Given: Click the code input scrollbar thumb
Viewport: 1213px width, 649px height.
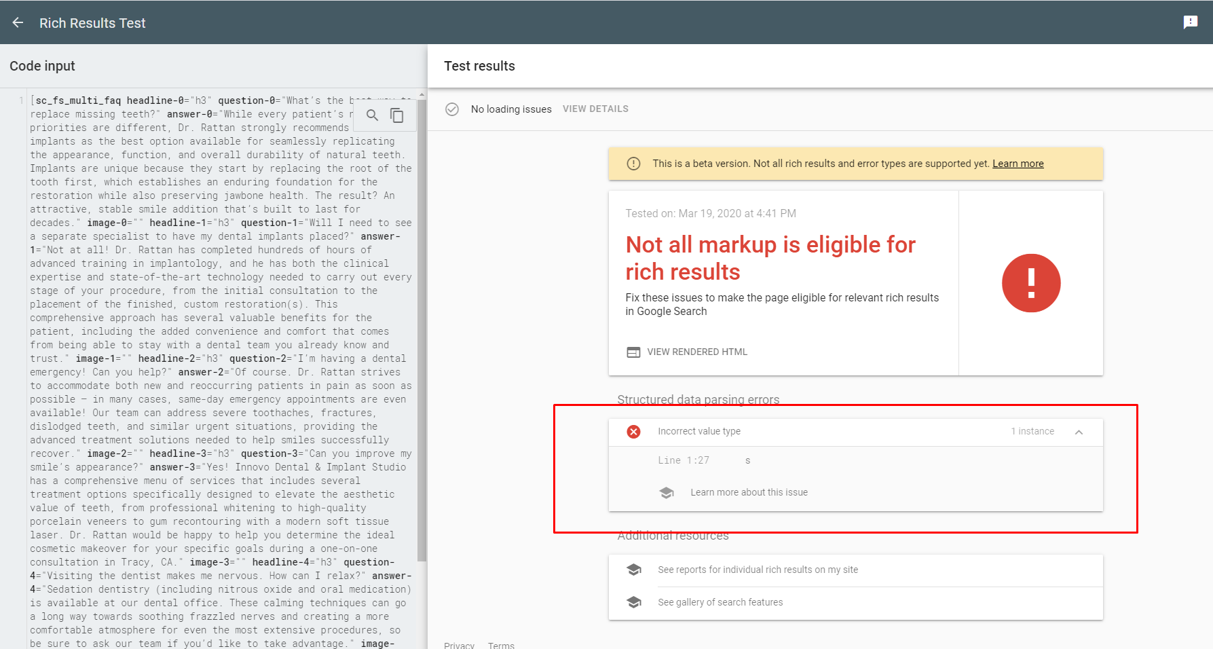Looking at the screenshot, I should pyautogui.click(x=422, y=330).
